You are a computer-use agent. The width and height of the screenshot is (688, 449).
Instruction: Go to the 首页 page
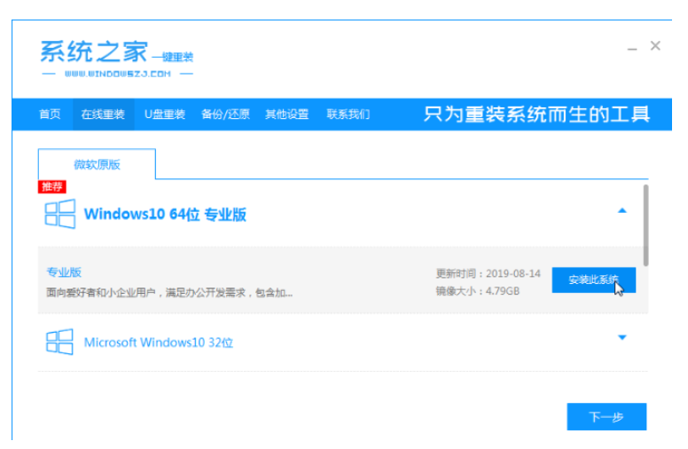[x=50, y=114]
